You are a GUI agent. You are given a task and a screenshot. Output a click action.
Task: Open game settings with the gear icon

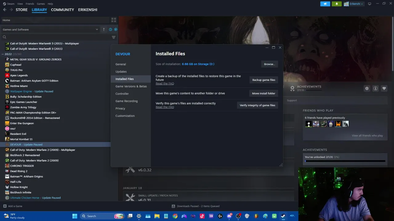click(x=367, y=88)
